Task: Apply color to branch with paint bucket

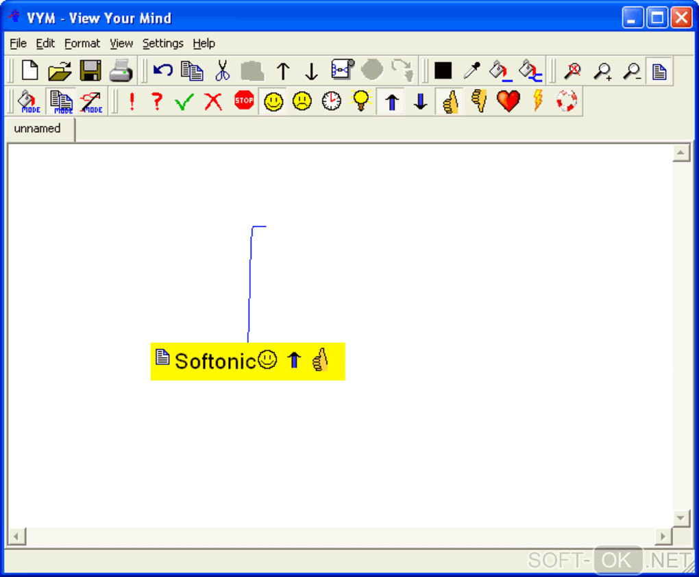Action: [x=501, y=70]
